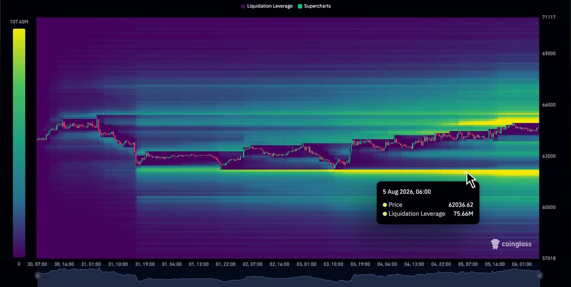Click the "31, 19:00" time axis label
The height and width of the screenshot is (287, 571).
[144, 264]
